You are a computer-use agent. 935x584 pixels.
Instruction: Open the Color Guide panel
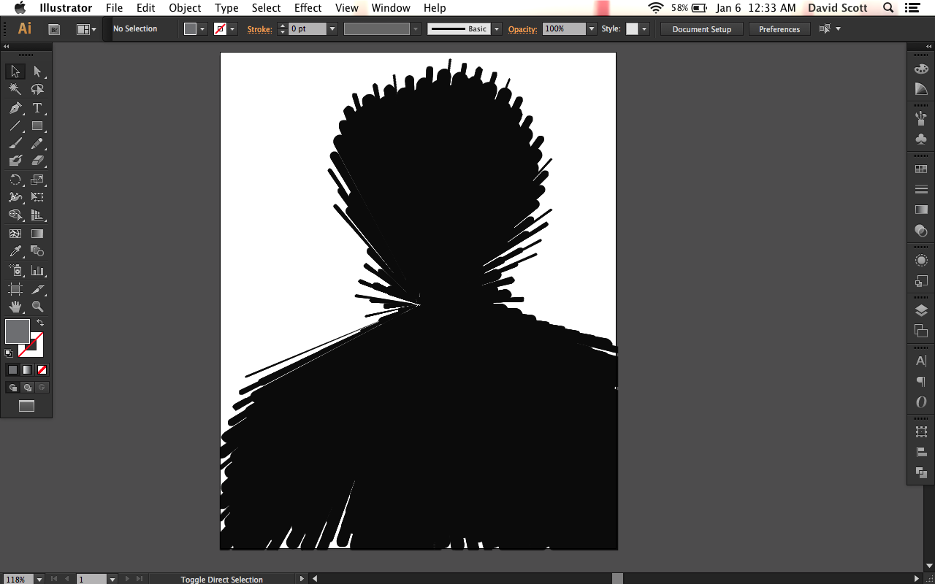tap(921, 89)
